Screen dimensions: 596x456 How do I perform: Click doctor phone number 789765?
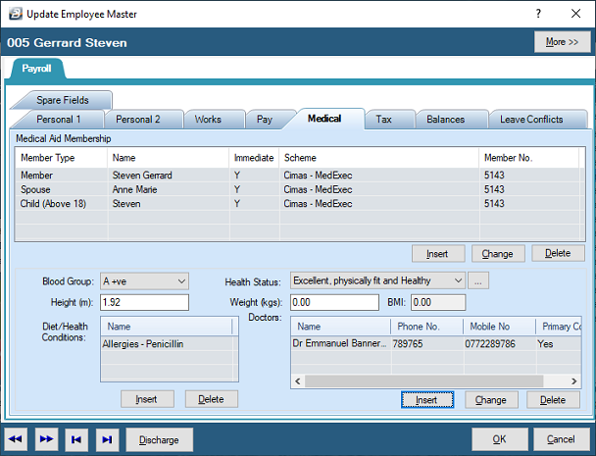tap(408, 344)
